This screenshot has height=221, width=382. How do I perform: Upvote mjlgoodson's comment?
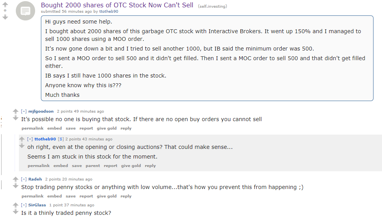point(15,111)
